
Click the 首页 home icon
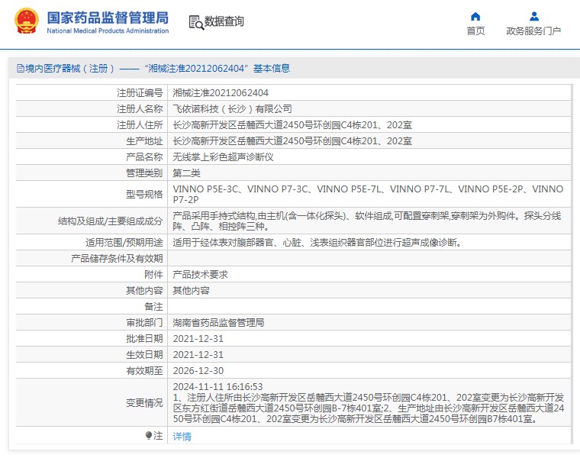pos(475,16)
